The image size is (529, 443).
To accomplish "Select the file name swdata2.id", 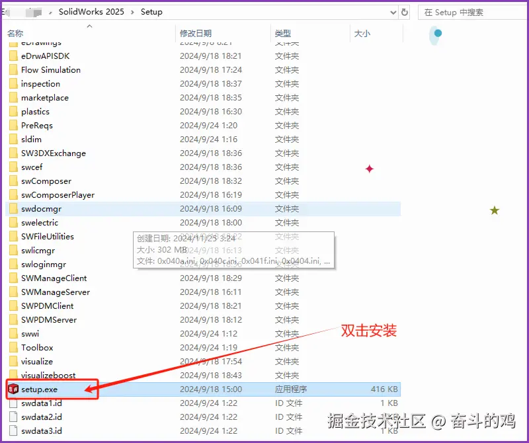I will 42,417.
